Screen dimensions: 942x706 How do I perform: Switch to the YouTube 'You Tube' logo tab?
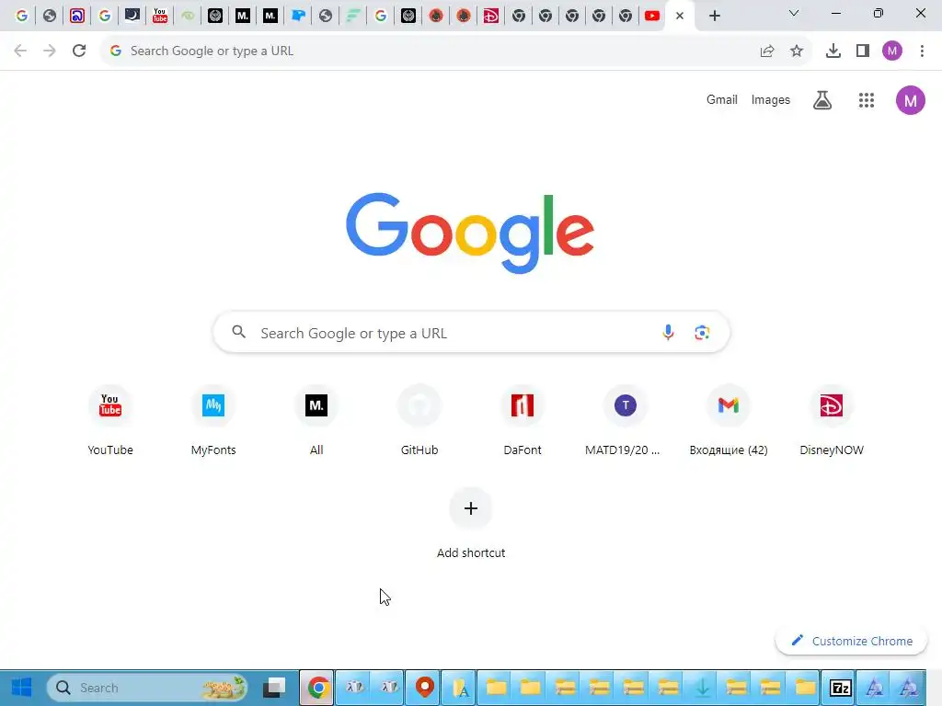160,16
